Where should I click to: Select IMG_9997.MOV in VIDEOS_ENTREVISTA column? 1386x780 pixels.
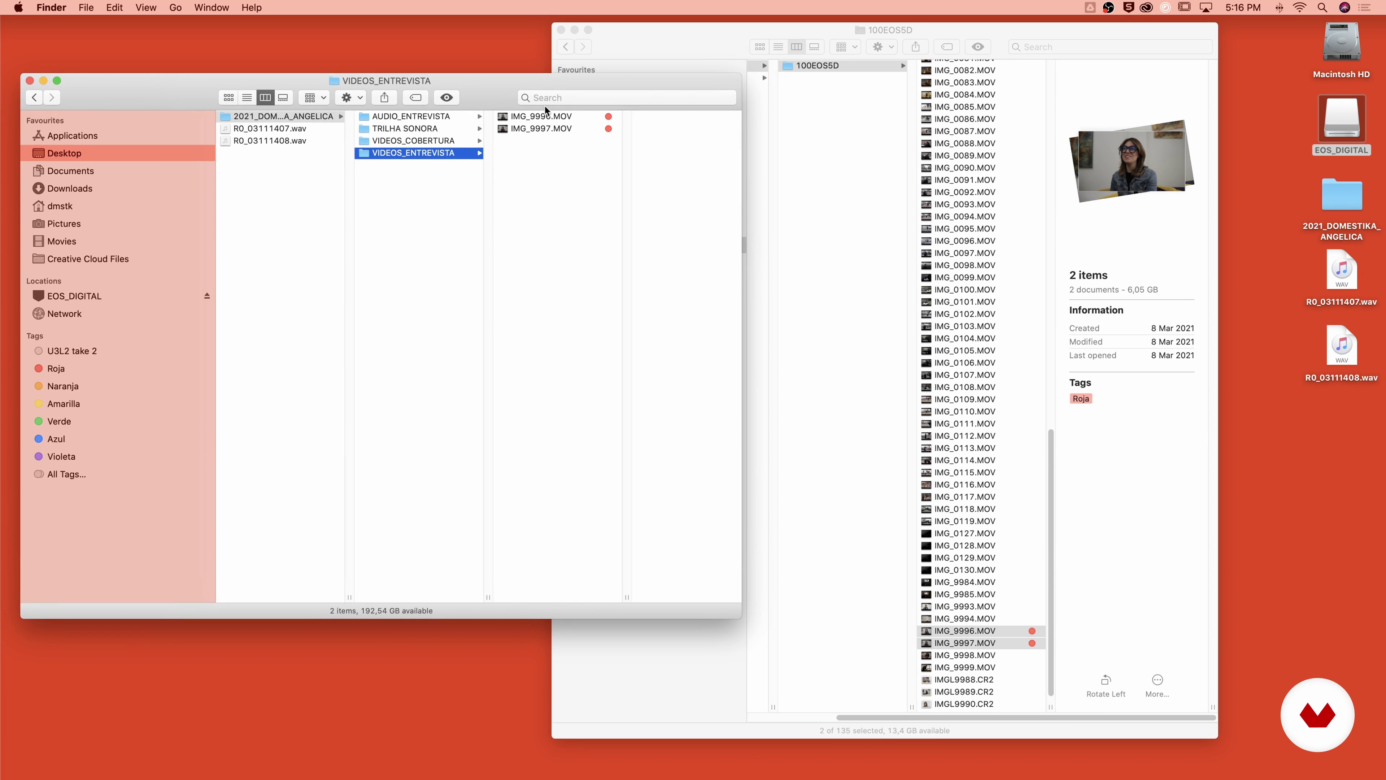557,129
